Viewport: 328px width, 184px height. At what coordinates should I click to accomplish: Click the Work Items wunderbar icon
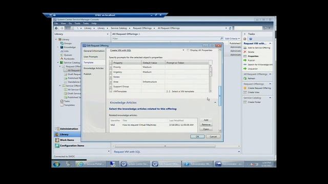(57, 140)
